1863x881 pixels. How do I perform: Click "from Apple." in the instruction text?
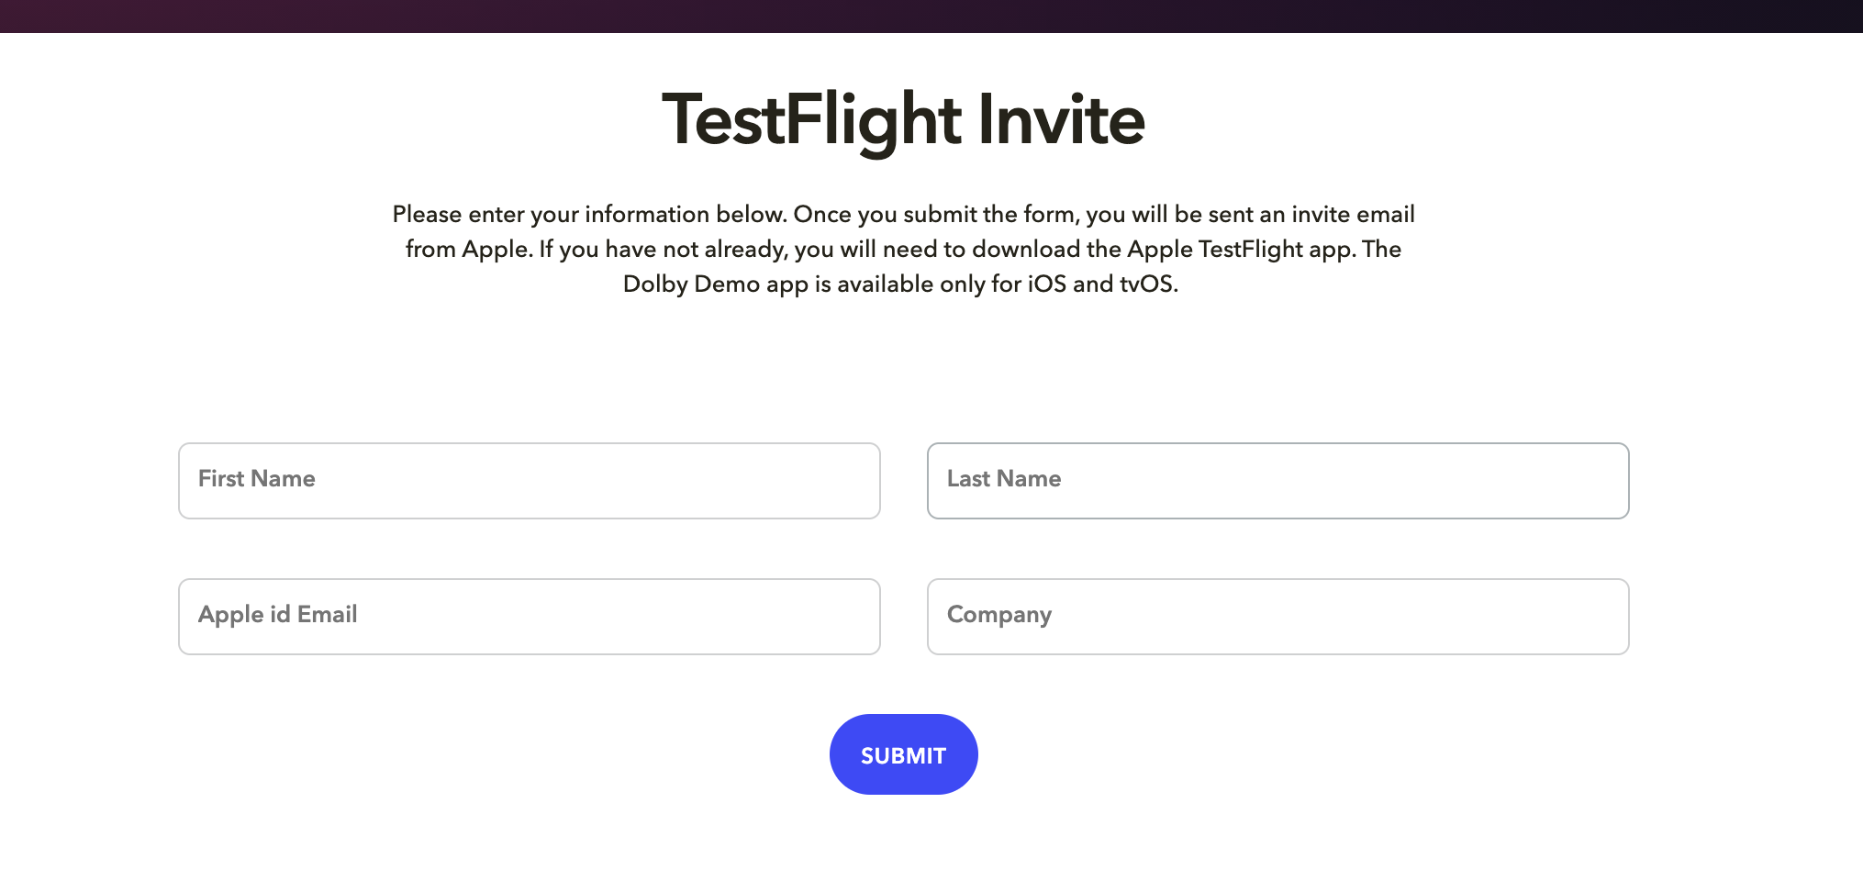pyautogui.click(x=469, y=250)
